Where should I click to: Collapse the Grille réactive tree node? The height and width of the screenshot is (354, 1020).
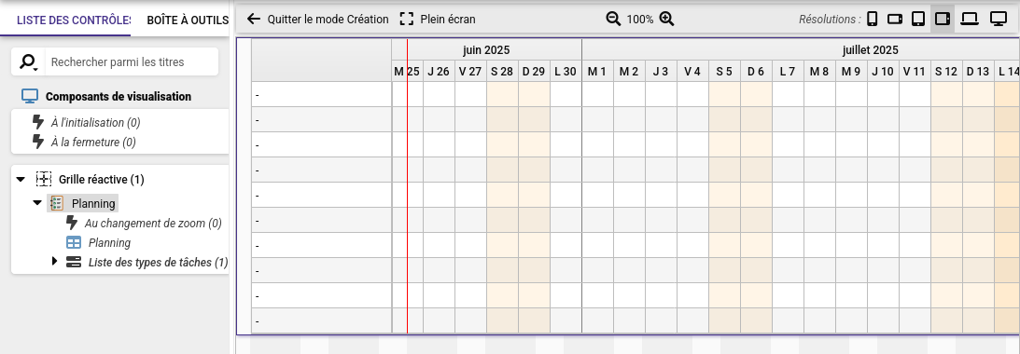click(21, 179)
